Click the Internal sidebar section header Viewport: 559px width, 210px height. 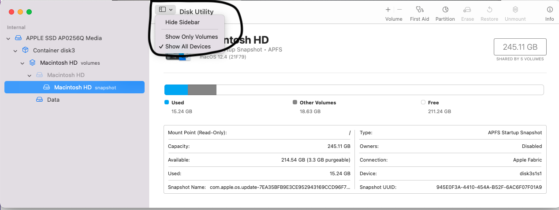click(16, 27)
